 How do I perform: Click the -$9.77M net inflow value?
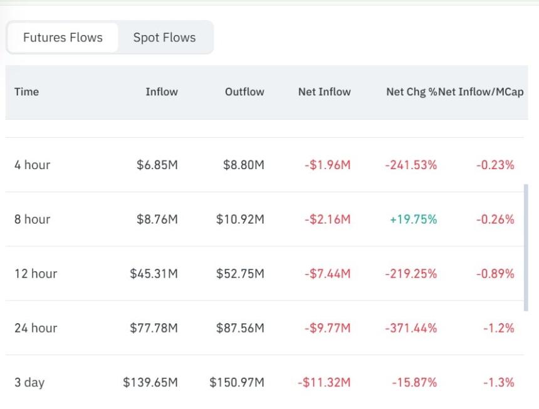[x=328, y=328]
